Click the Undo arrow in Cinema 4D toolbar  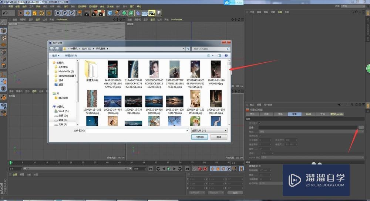point(5,13)
